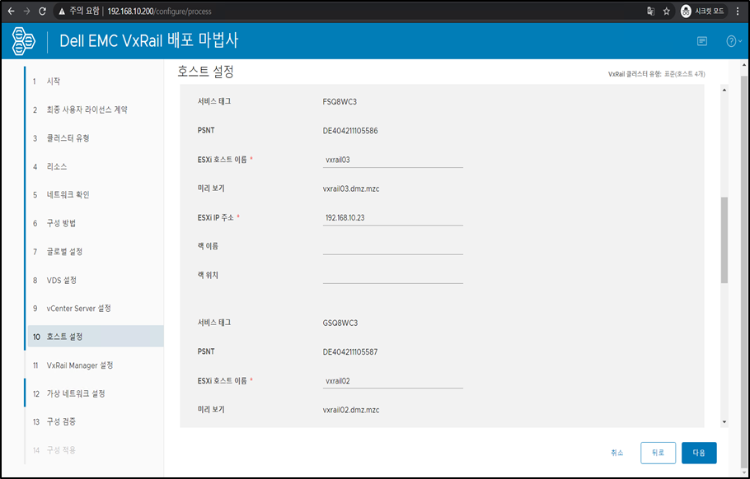The width and height of the screenshot is (750, 479).
Task: Click inner panel scrollbar up arrow
Action: click(x=724, y=91)
